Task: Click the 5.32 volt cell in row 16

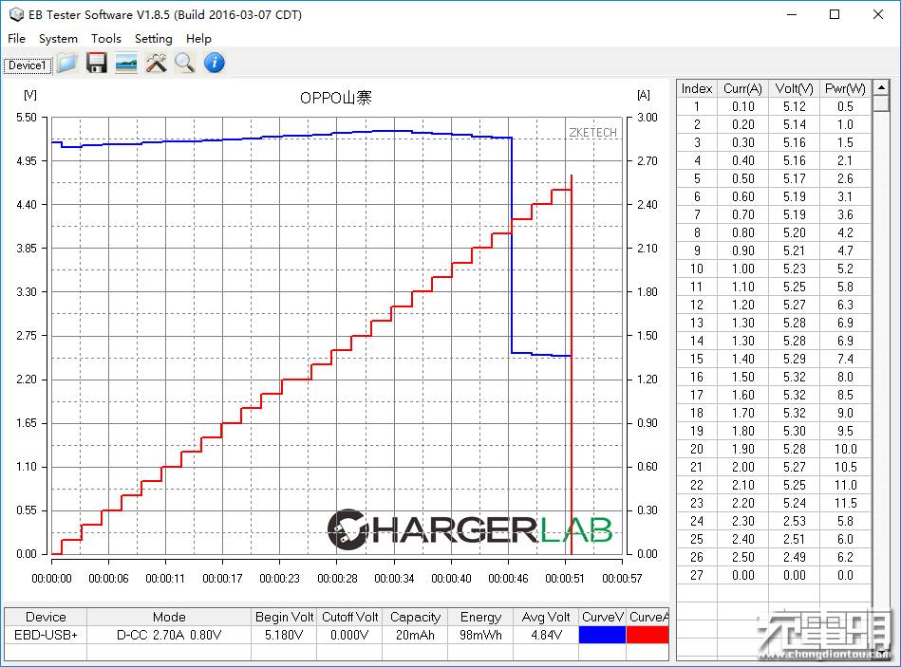Action: click(x=794, y=377)
